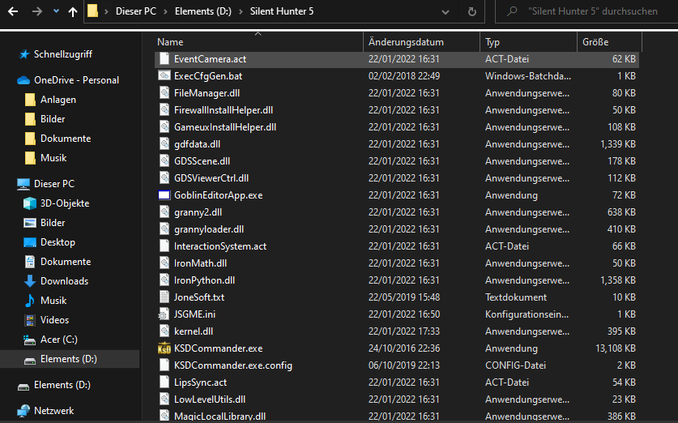Select file name LowLevelUtils.dll

pyautogui.click(x=210, y=399)
